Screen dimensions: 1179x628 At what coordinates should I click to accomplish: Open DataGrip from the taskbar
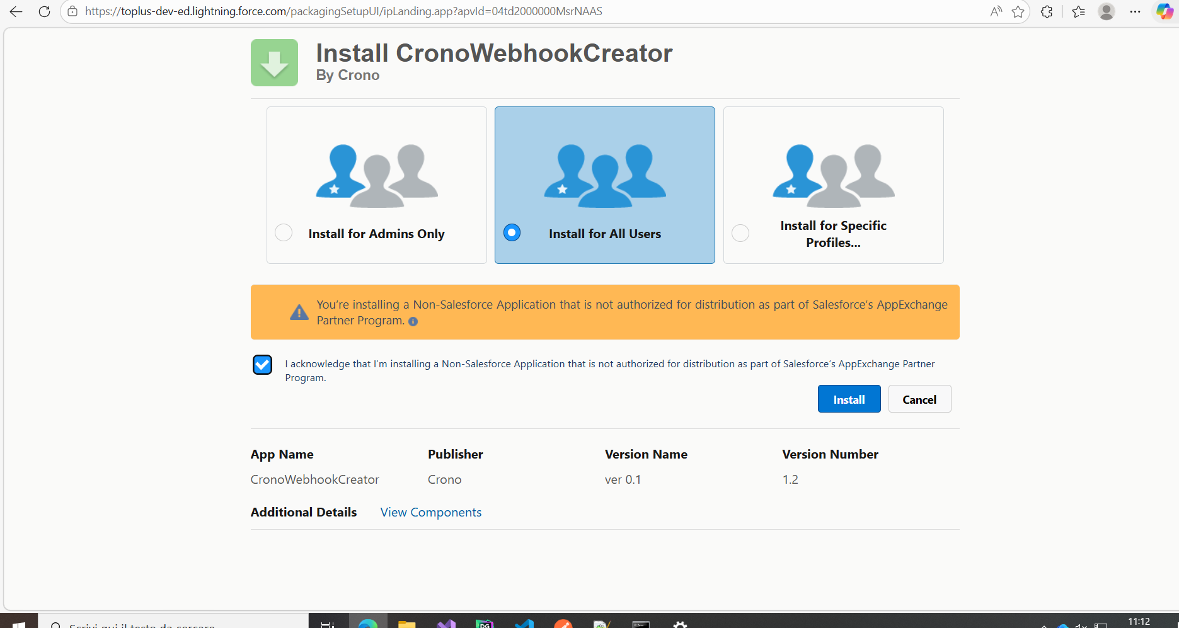point(485,622)
